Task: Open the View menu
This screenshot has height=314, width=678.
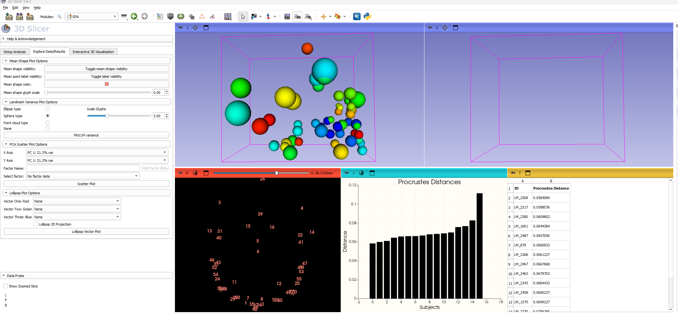Action: point(26,8)
